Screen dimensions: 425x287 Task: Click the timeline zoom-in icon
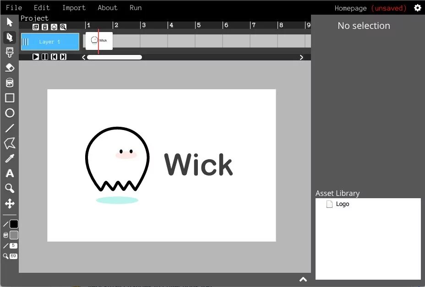[x=63, y=27]
